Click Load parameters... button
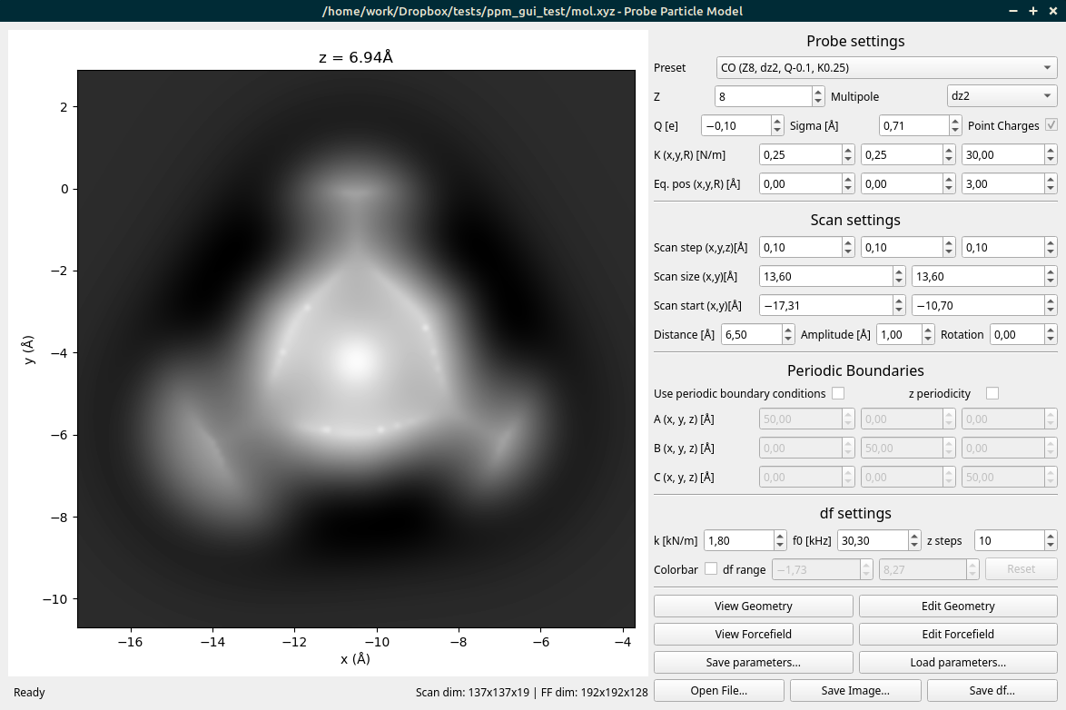Image resolution: width=1066 pixels, height=710 pixels. (x=958, y=663)
